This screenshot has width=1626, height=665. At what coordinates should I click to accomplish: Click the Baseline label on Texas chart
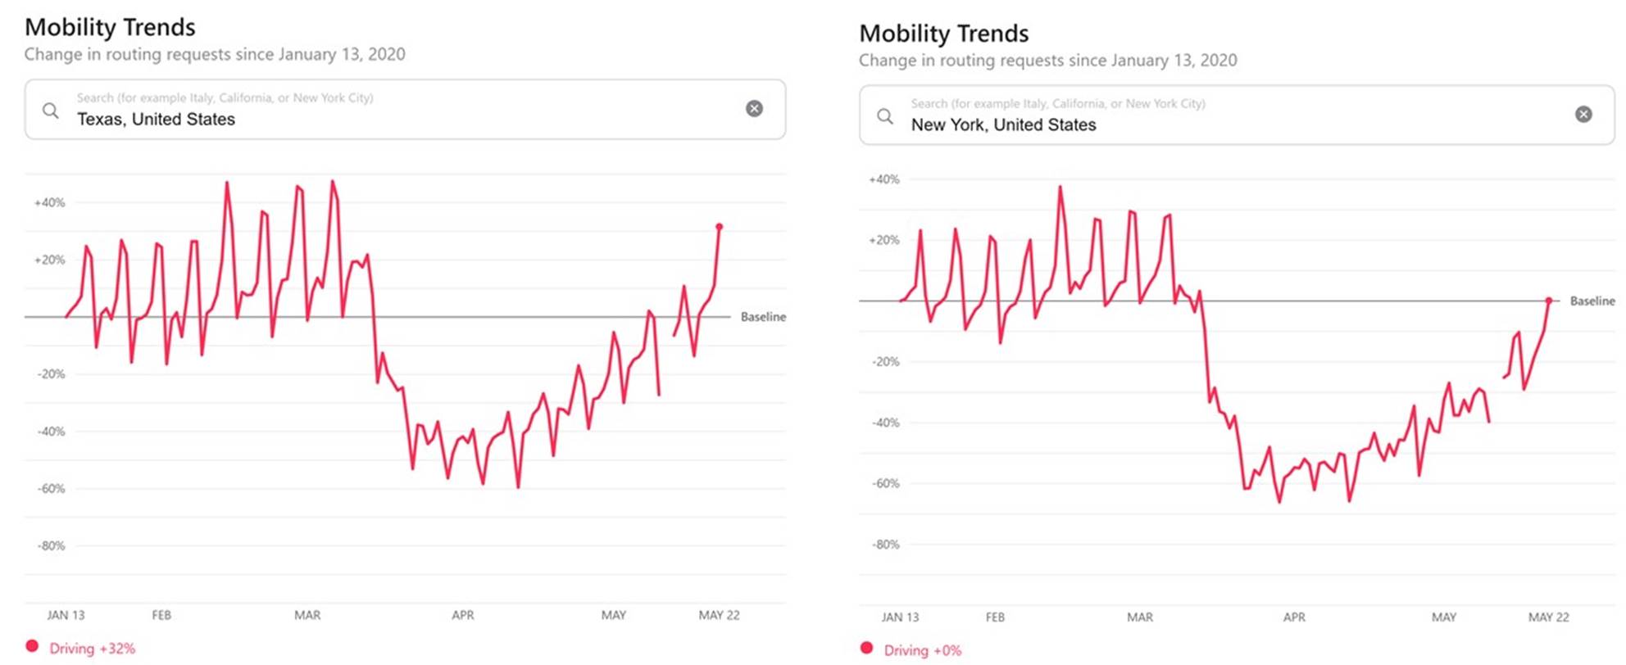coord(763,316)
